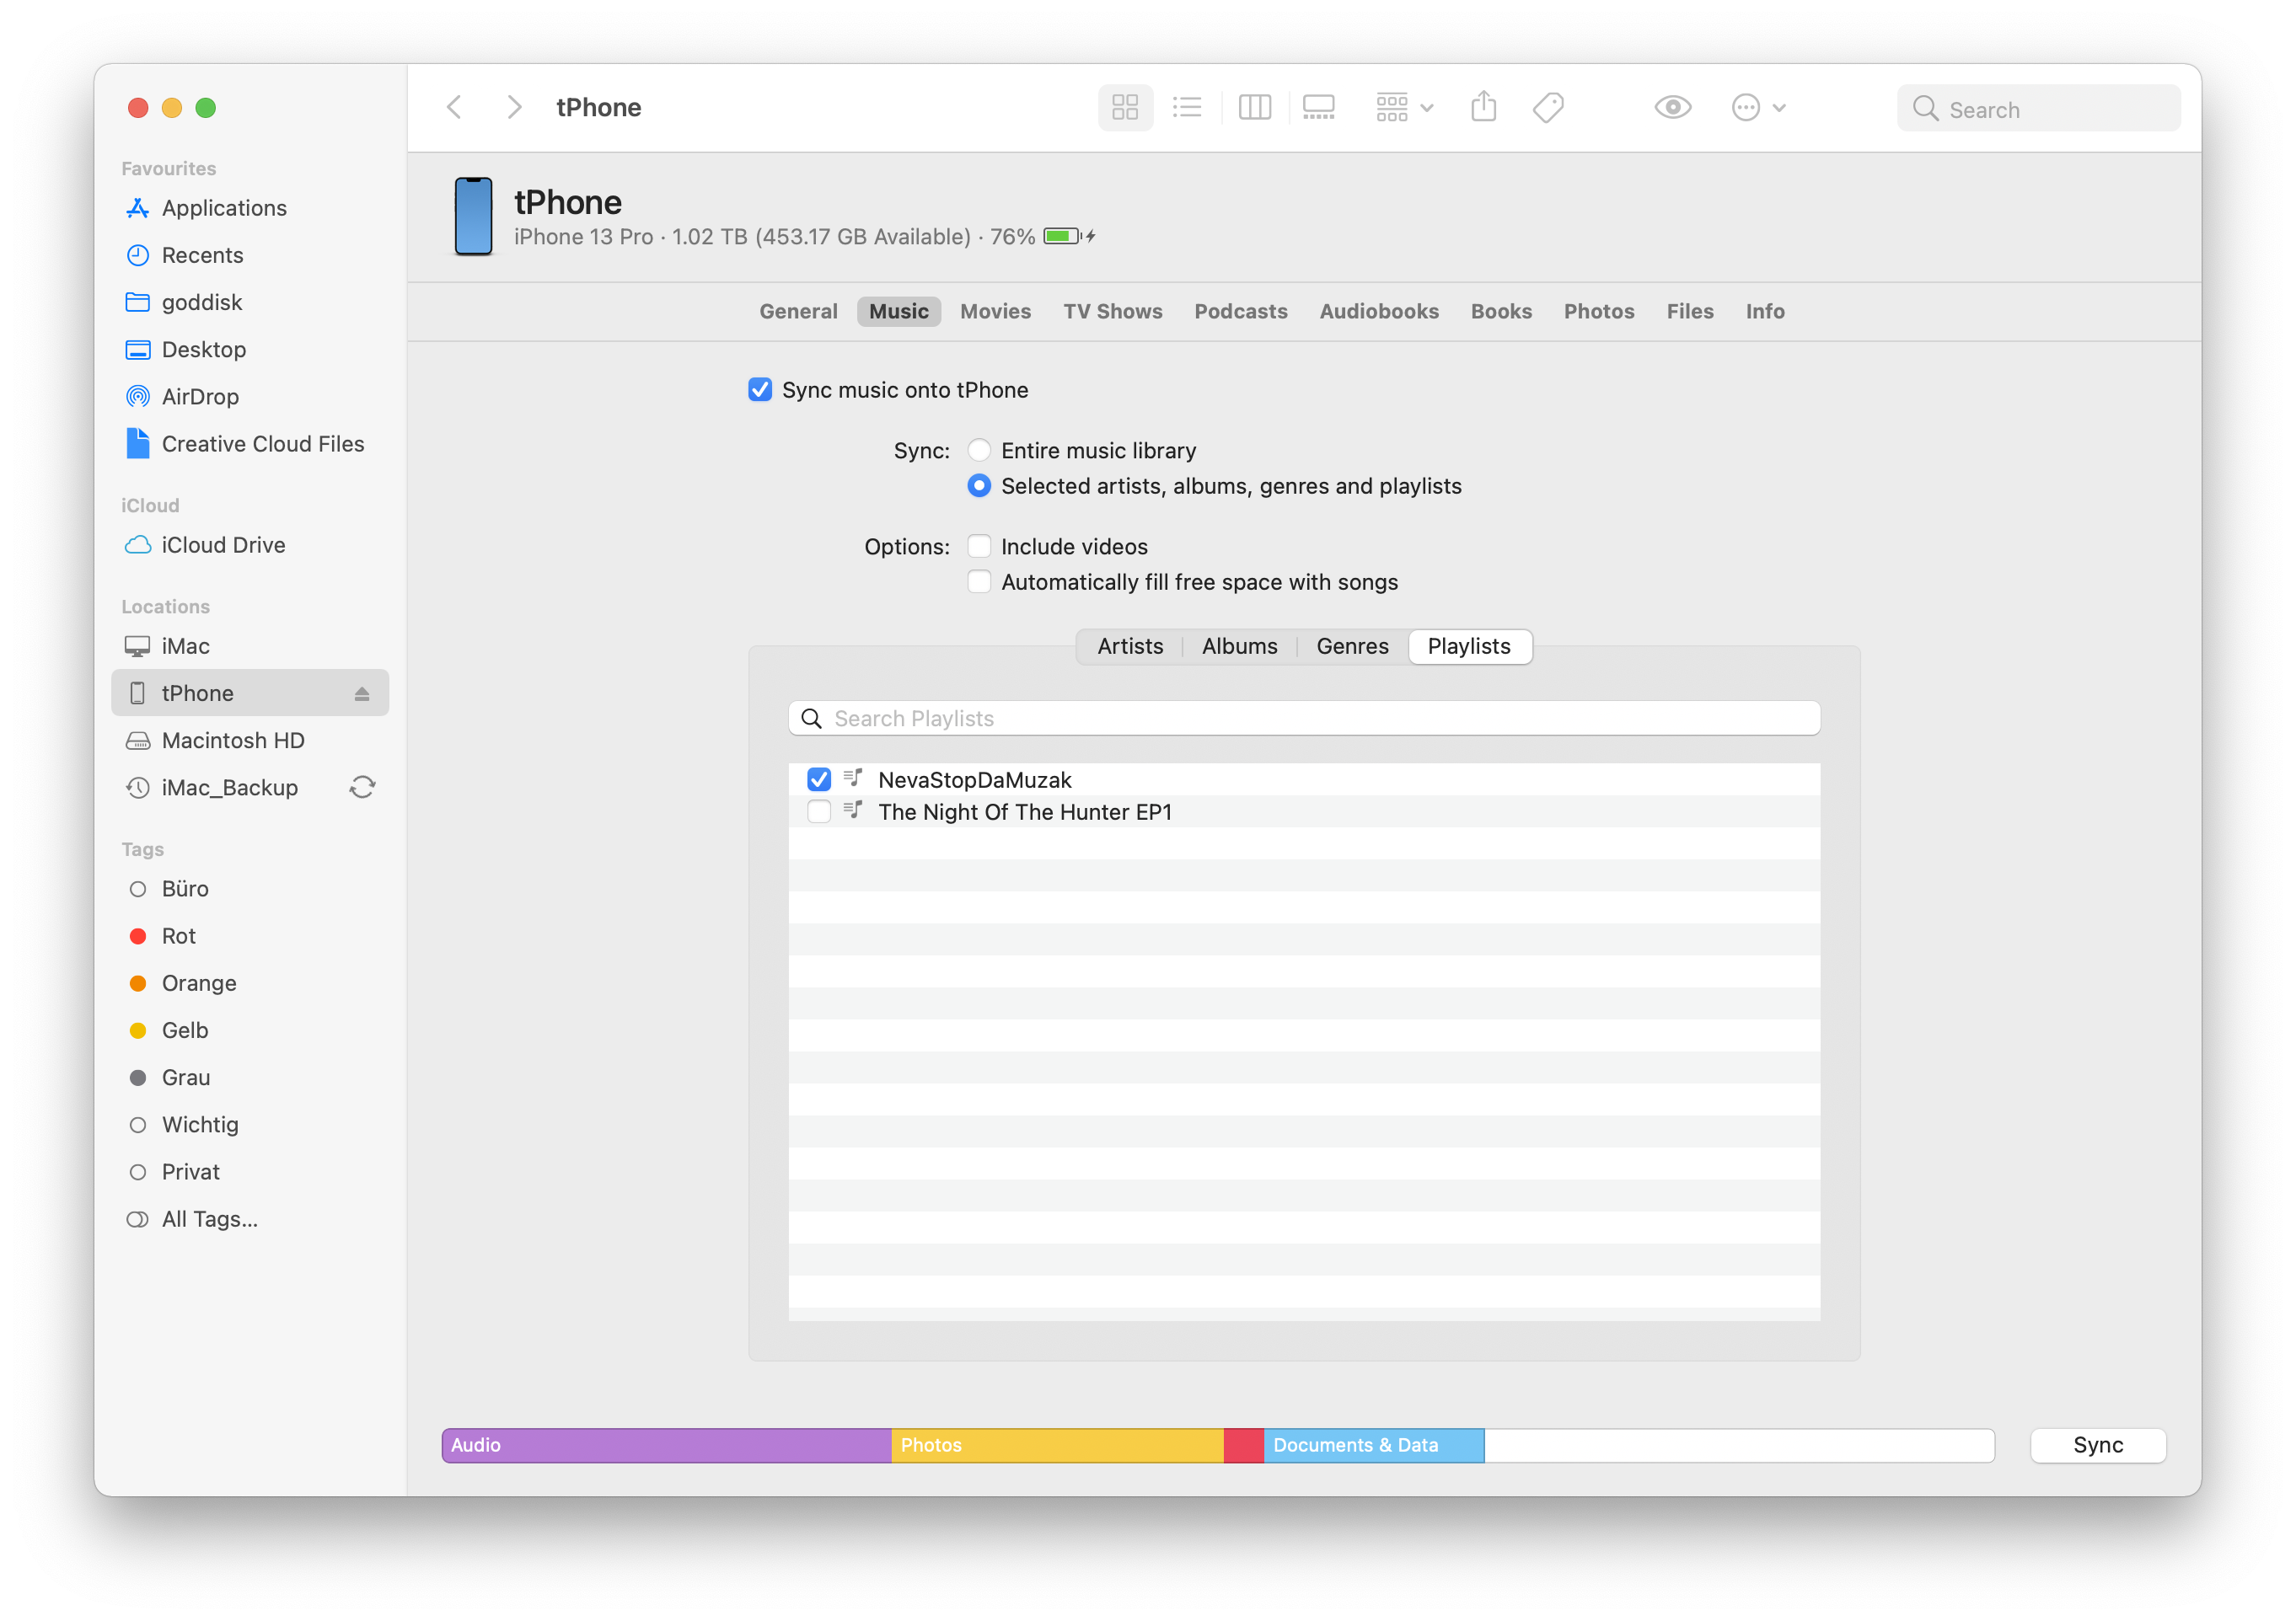Screen dimensions: 2296x1621
Task: Click the eye Preview icon
Action: (x=1673, y=107)
